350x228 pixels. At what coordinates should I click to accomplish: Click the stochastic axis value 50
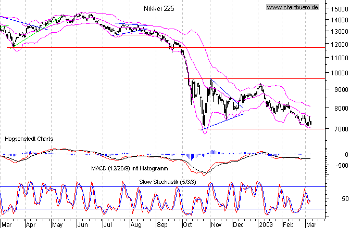[345, 198]
